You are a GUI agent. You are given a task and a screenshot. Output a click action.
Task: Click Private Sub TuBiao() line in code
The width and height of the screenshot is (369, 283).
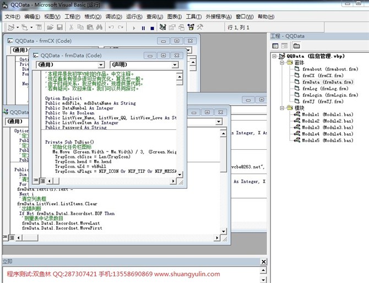point(69,142)
